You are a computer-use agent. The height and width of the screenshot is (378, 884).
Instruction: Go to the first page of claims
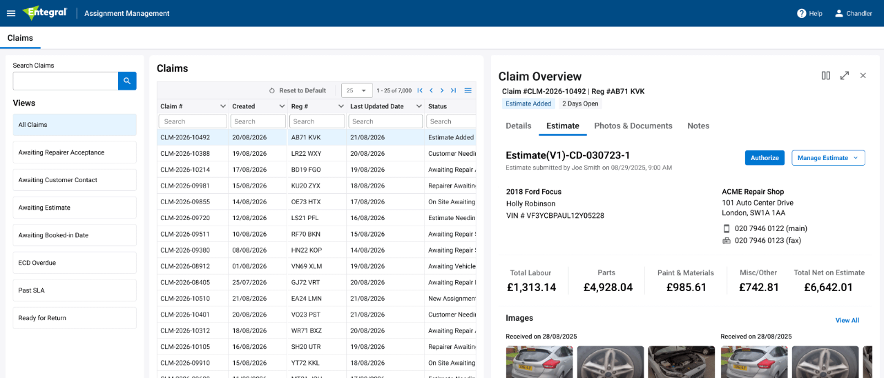point(420,90)
